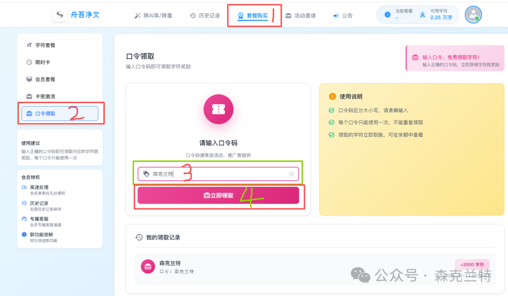Click the 舟吾净文 logo icon

click(60, 15)
